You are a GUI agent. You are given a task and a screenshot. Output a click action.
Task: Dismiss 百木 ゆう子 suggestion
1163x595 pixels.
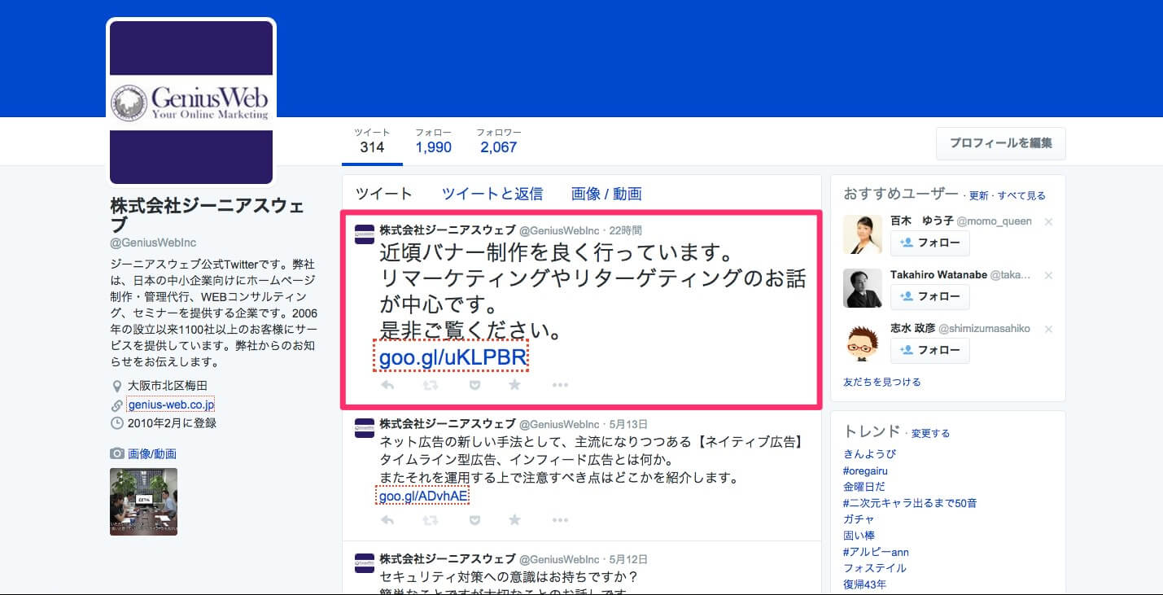(1048, 221)
